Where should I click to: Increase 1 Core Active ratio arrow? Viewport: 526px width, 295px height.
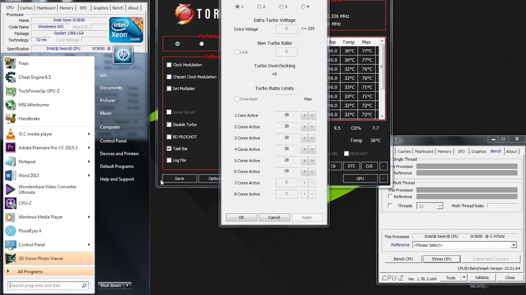tap(312, 116)
